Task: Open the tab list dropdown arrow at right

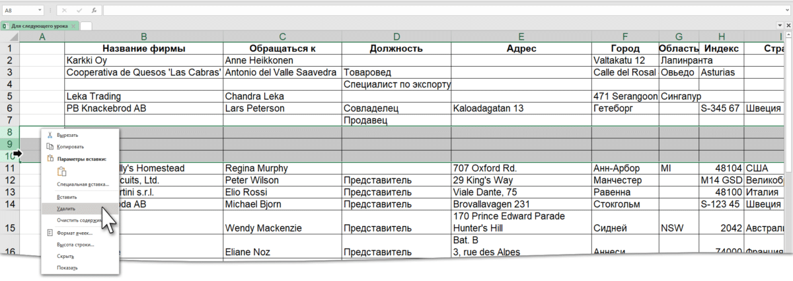Action: click(780, 25)
